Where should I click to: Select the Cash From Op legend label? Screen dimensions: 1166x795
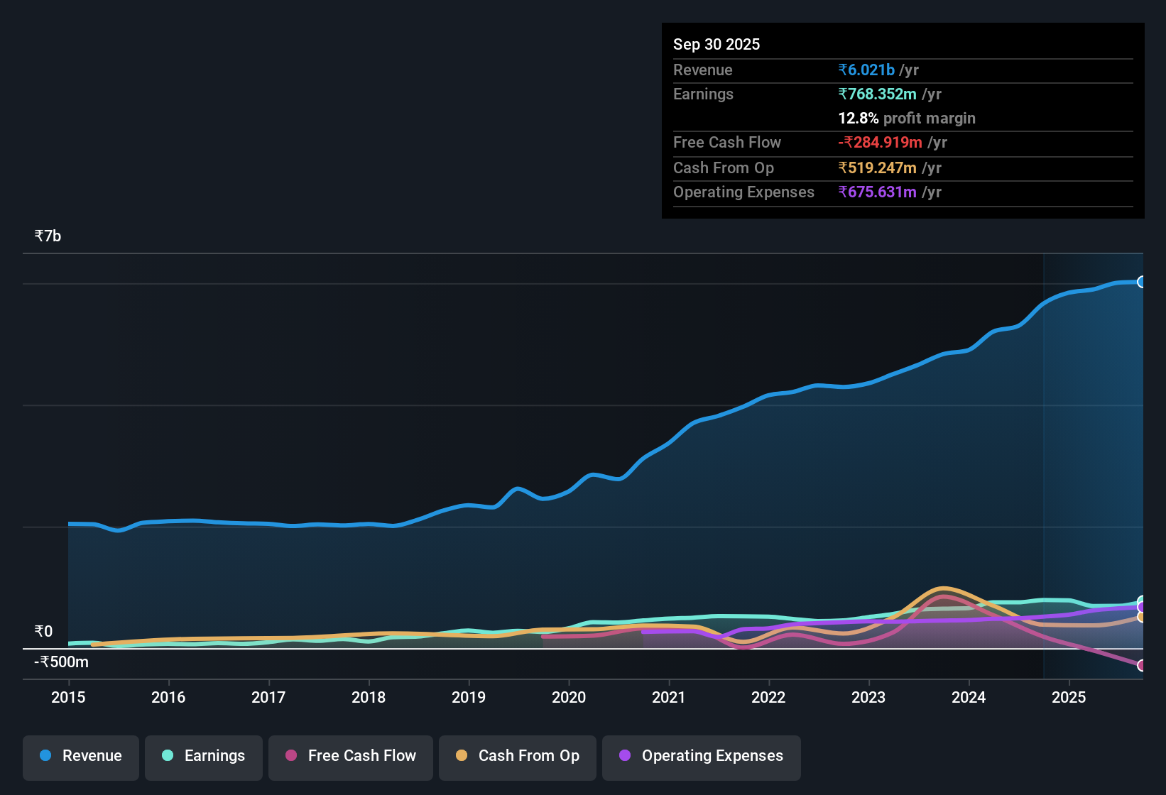[x=528, y=756]
